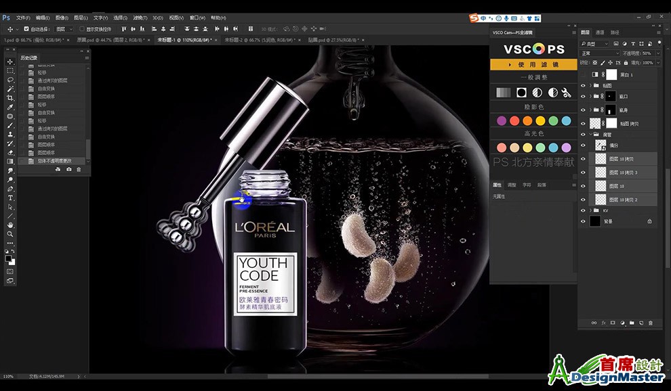Image resolution: width=671 pixels, height=391 pixels.
Task: Expand the 瓶口 layer group
Action: pos(590,97)
